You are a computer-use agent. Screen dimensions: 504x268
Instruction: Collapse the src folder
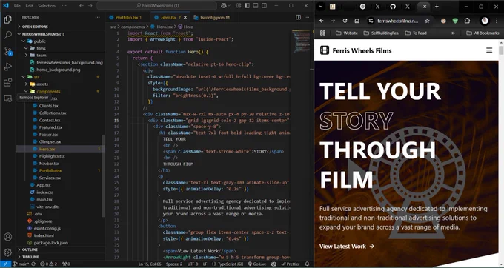[x=36, y=77]
